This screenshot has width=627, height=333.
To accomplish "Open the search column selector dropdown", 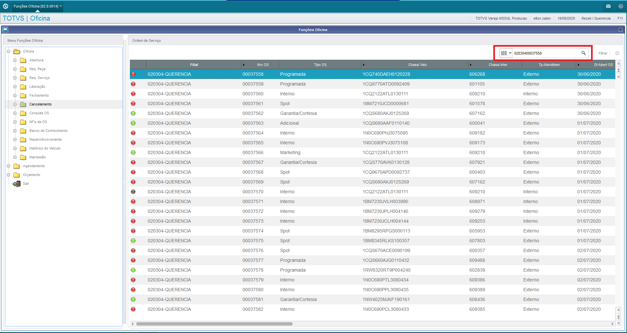I will 506,53.
